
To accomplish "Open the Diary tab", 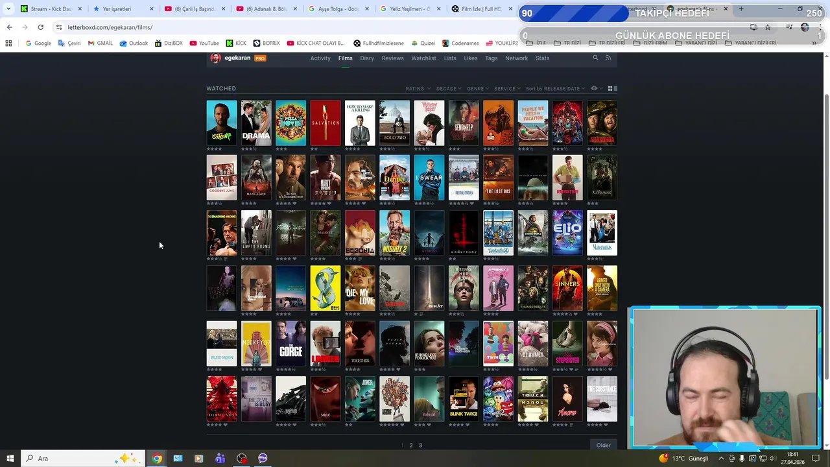I will point(367,58).
